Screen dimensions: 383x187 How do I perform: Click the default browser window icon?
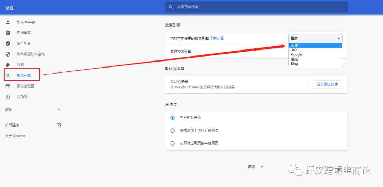[x=8, y=87]
